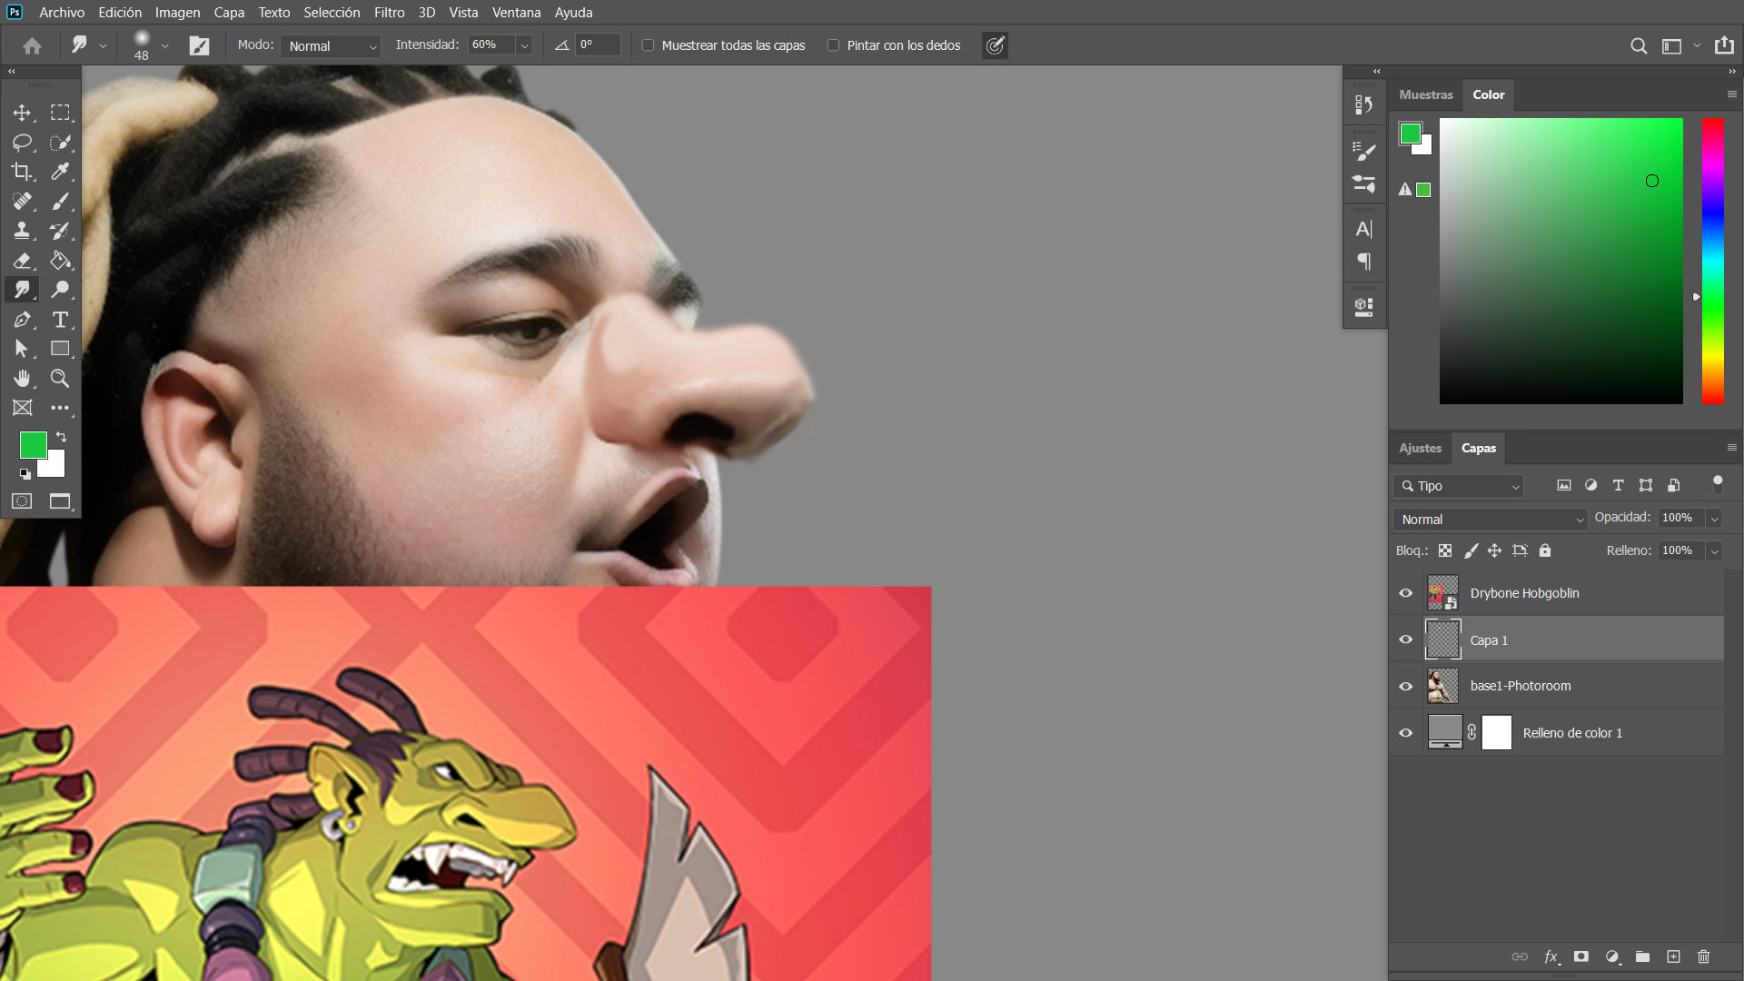Viewport: 1744px width, 981px height.
Task: Switch to the Ajustes tab
Action: 1420,448
